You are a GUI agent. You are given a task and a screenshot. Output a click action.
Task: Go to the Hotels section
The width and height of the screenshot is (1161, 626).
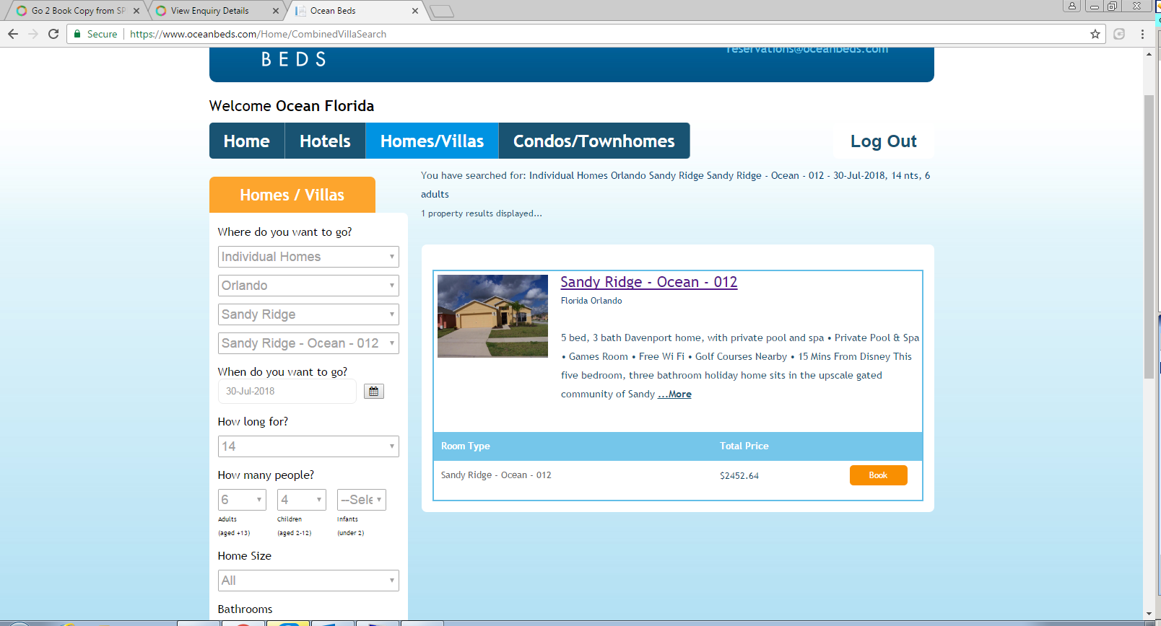[x=325, y=141]
